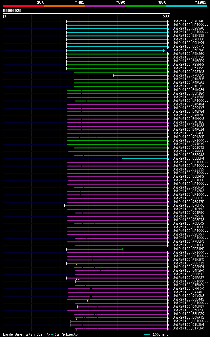Select the UniRef100_B0WAT2 label
The height and width of the screenshot is (337, 210).
(189, 317)
